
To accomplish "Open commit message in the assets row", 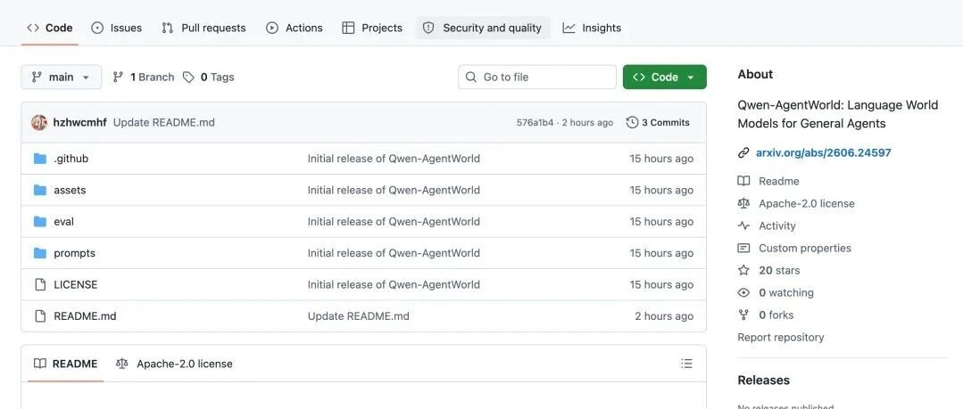I will pyautogui.click(x=394, y=190).
